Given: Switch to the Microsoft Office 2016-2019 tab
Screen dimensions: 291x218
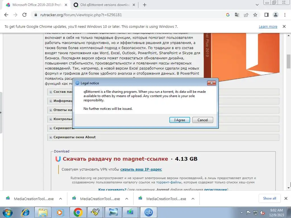Looking at the screenshot, I should (36, 5).
